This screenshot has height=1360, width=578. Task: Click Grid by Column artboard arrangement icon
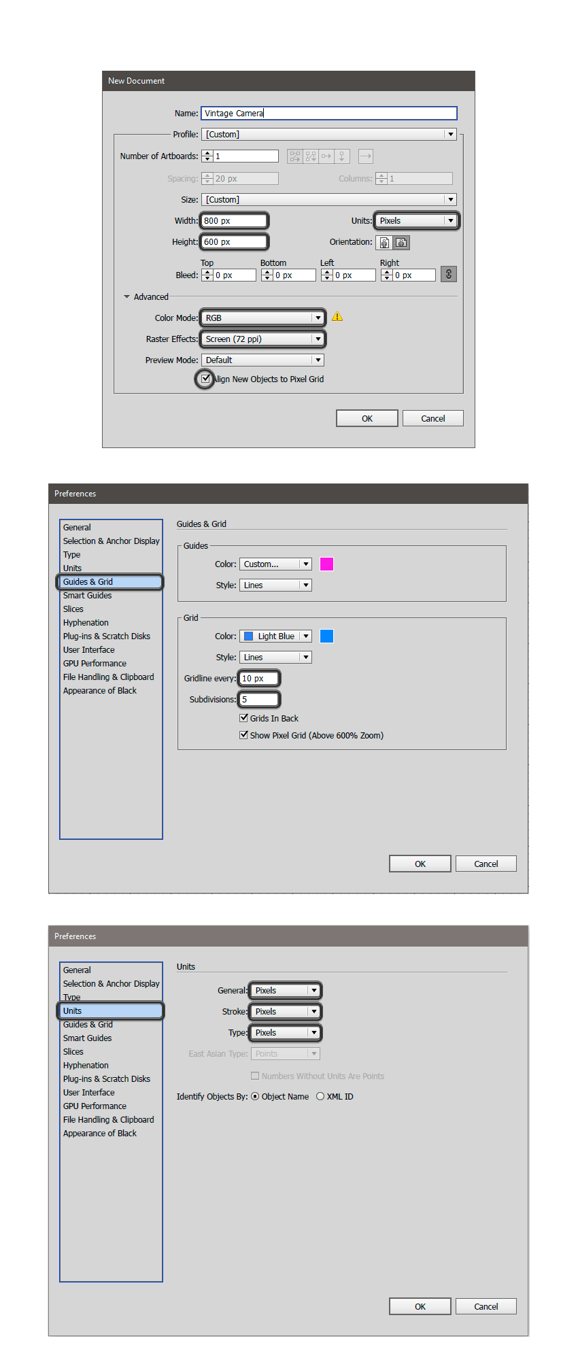[311, 156]
